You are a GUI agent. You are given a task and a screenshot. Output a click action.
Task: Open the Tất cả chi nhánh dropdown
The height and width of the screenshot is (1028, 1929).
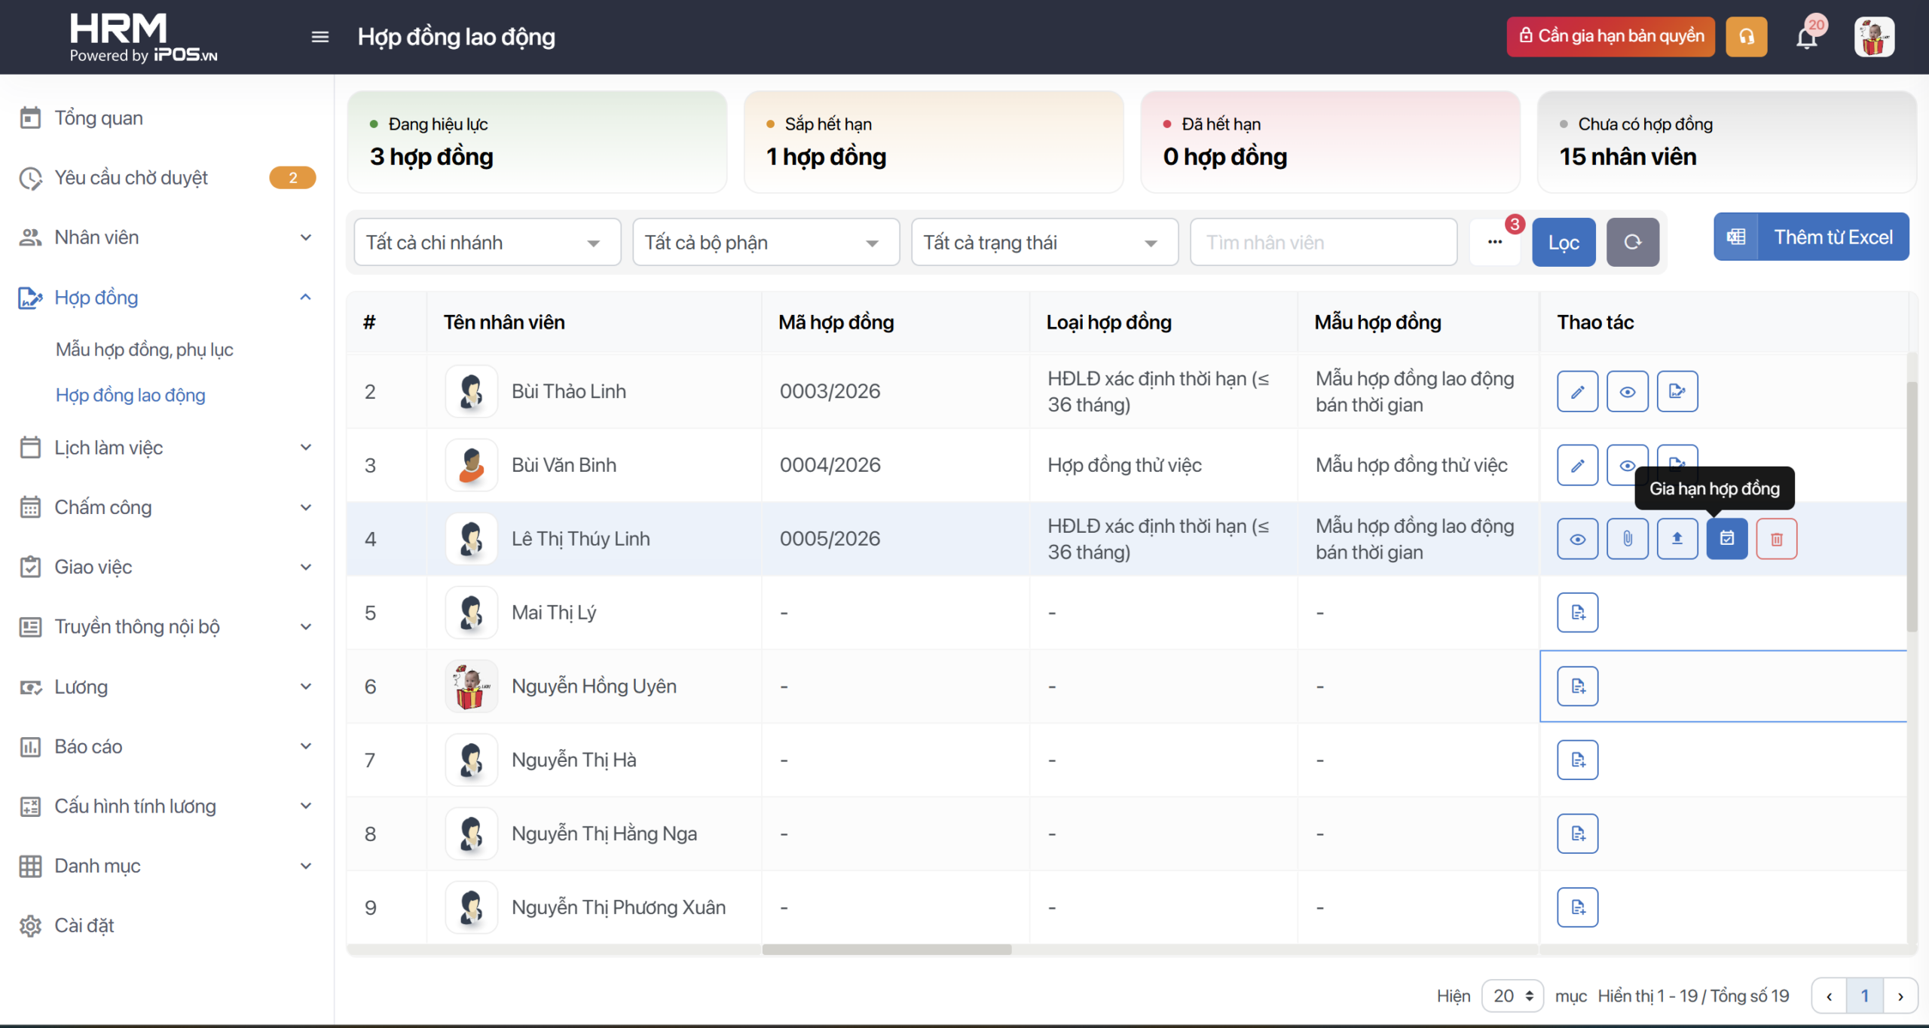tap(487, 242)
